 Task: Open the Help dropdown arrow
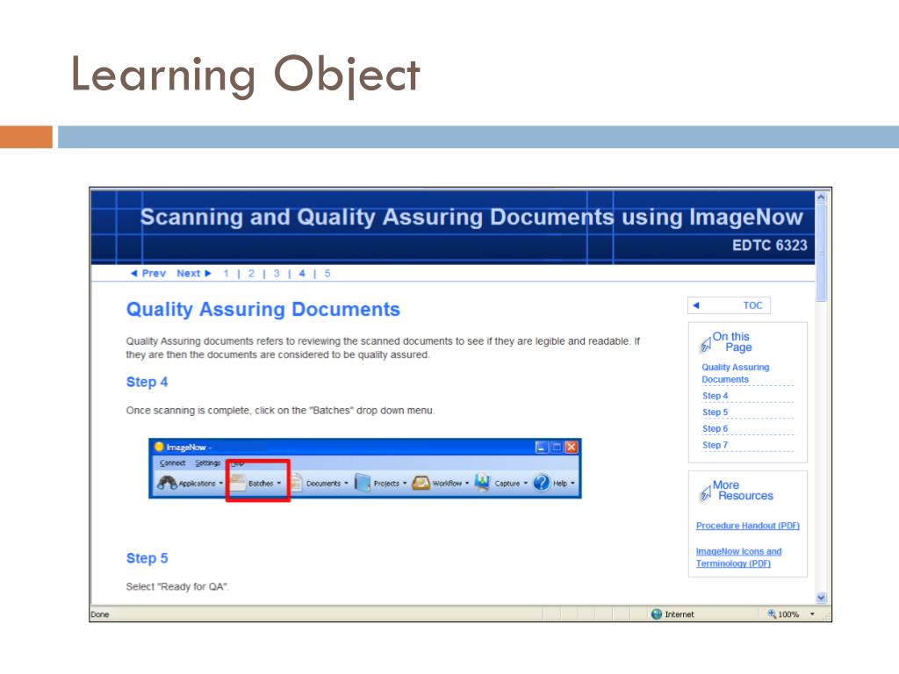[572, 484]
